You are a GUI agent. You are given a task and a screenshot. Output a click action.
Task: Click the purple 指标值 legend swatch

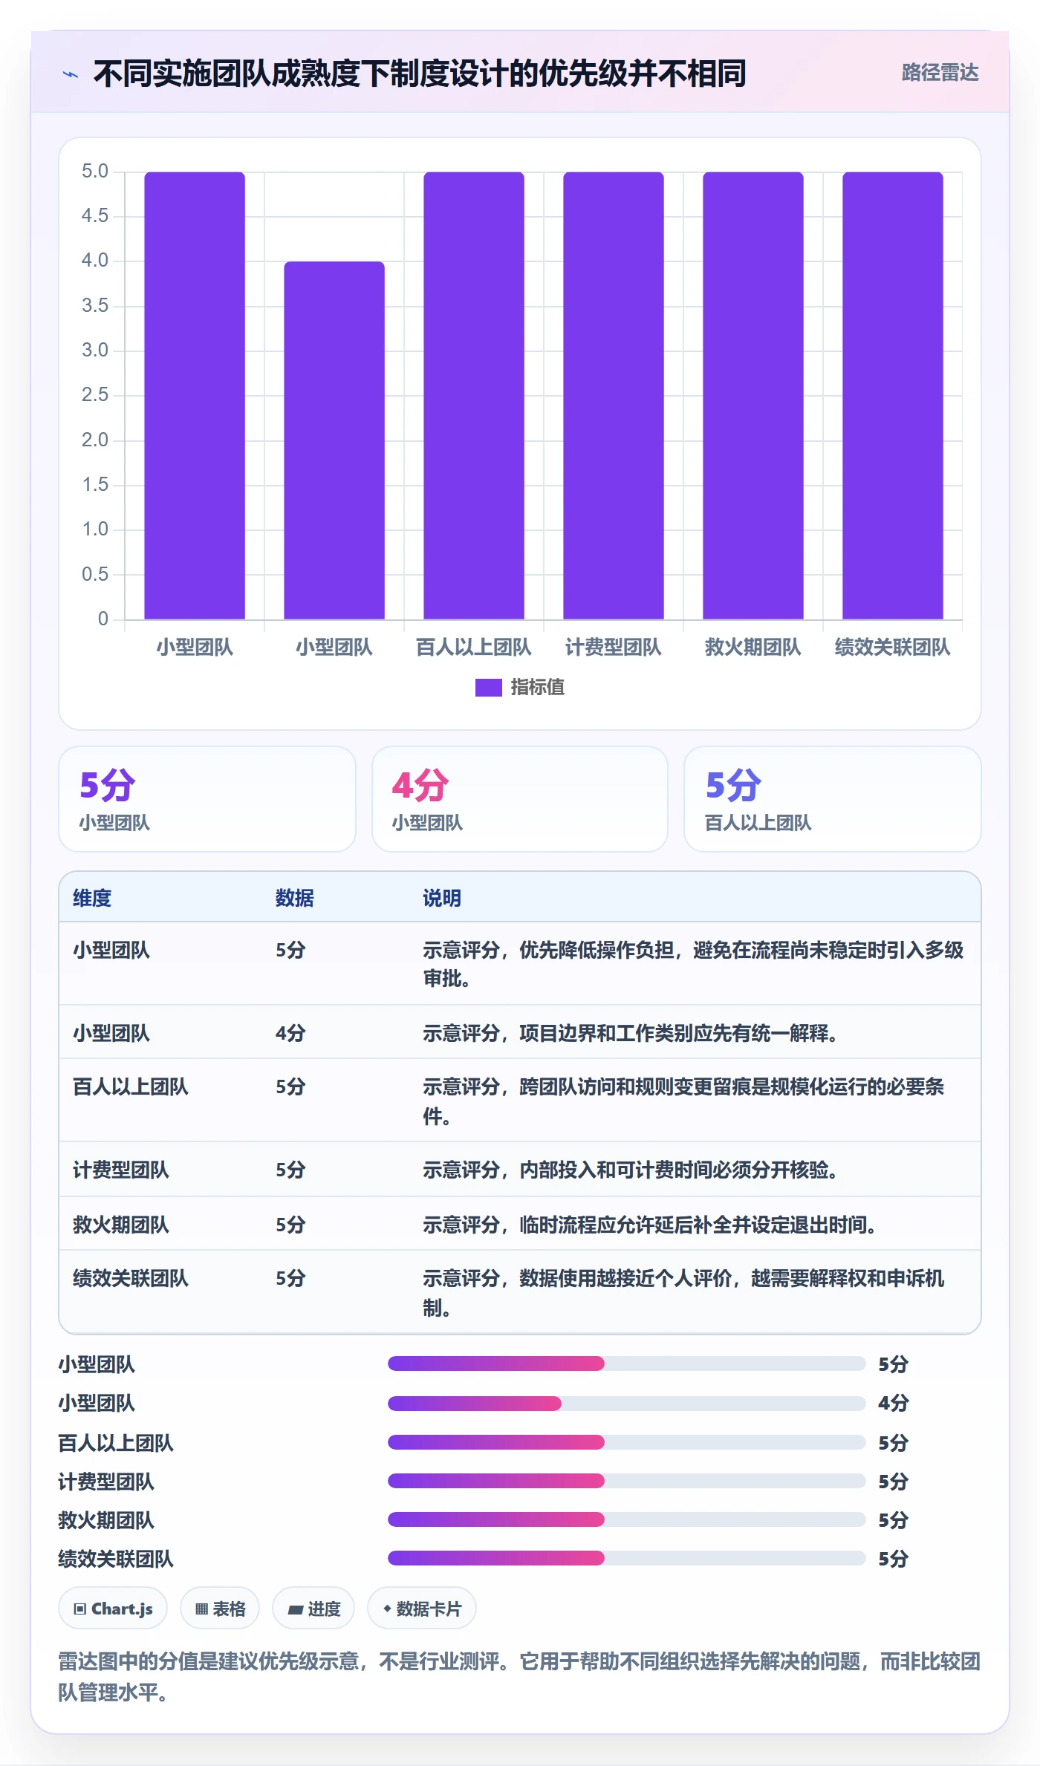point(488,688)
